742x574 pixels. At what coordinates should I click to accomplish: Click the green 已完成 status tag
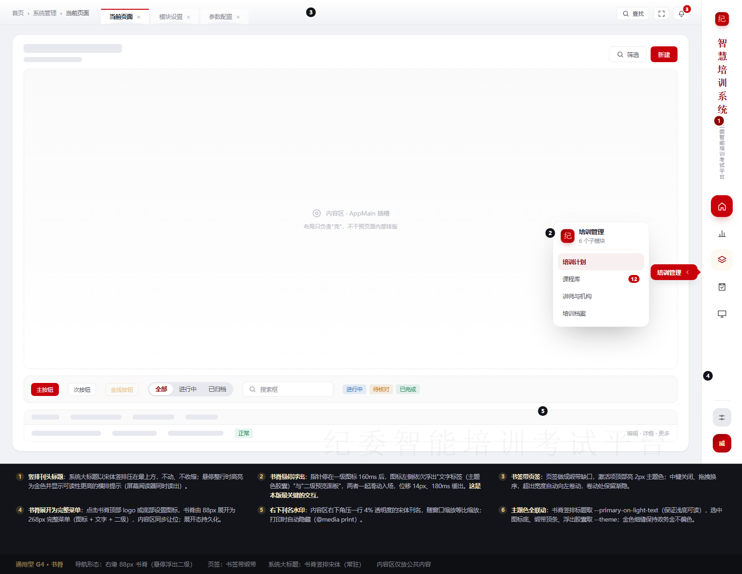point(408,389)
